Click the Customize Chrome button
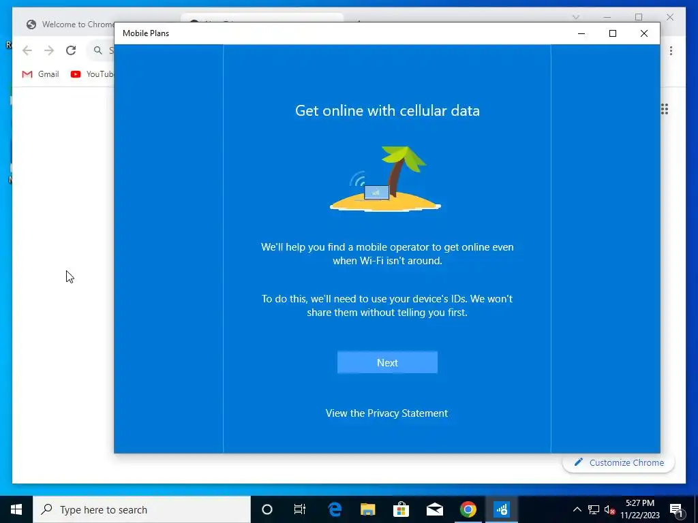 click(619, 462)
